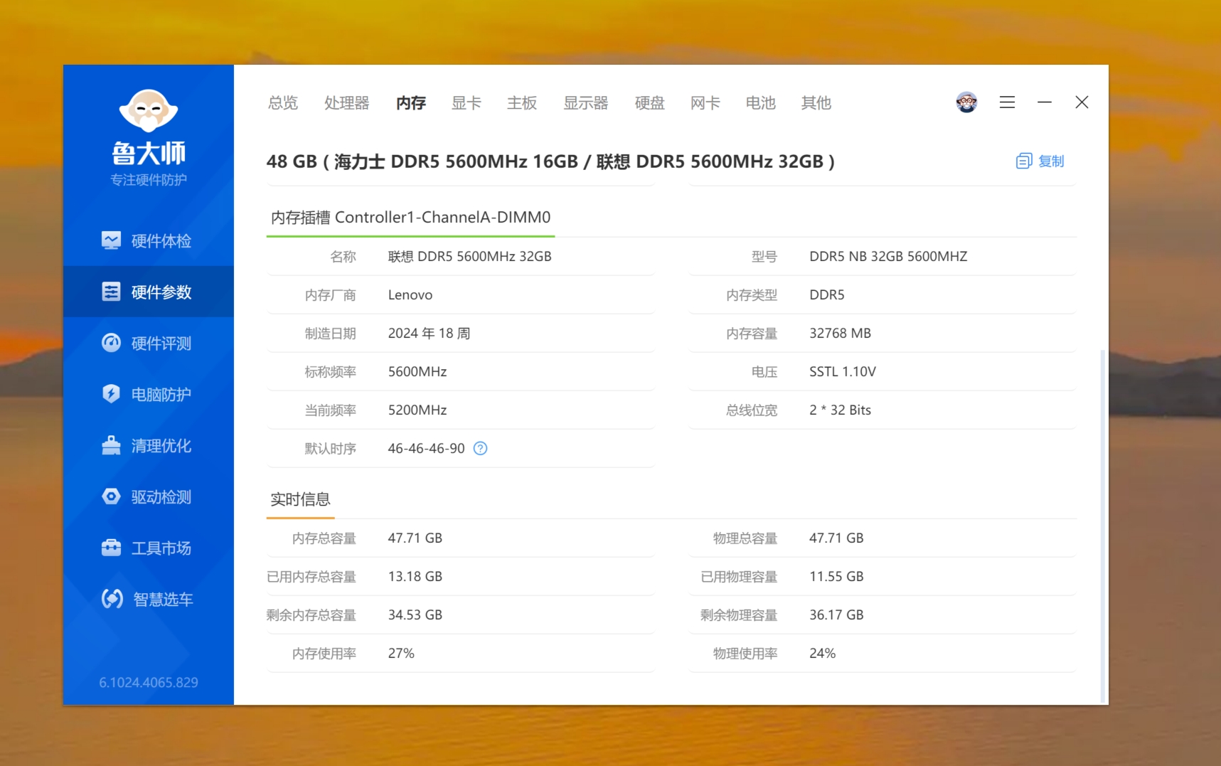Switch to the 硬盘 hard disk tab
Viewport: 1221px width, 766px height.
pyautogui.click(x=650, y=103)
